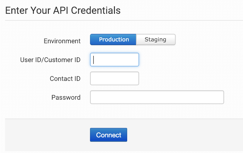The image size is (243, 153).
Task: Click the word Staging inside the toggle
Action: tap(155, 40)
